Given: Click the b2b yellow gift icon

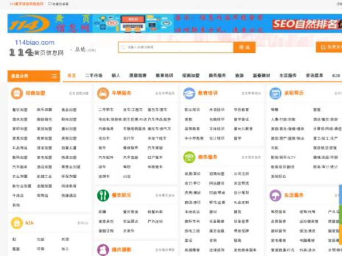Looking at the screenshot, I should point(17,223).
